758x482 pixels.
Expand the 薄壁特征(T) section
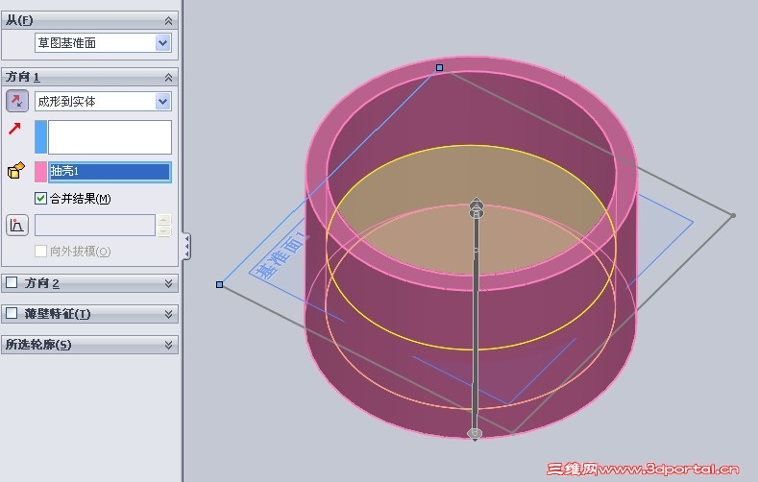point(168,314)
